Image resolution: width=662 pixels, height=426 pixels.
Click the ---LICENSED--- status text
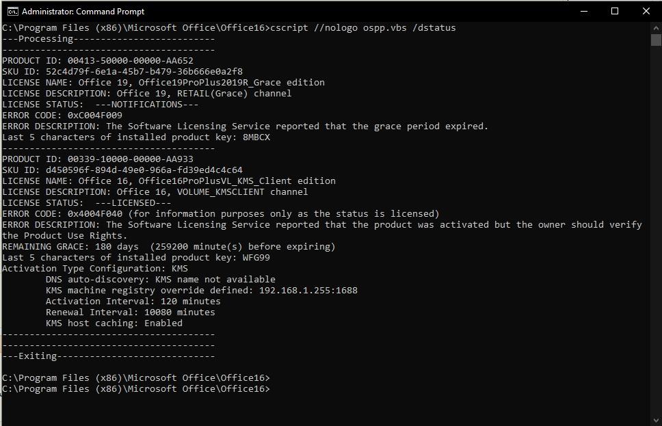[x=133, y=202]
